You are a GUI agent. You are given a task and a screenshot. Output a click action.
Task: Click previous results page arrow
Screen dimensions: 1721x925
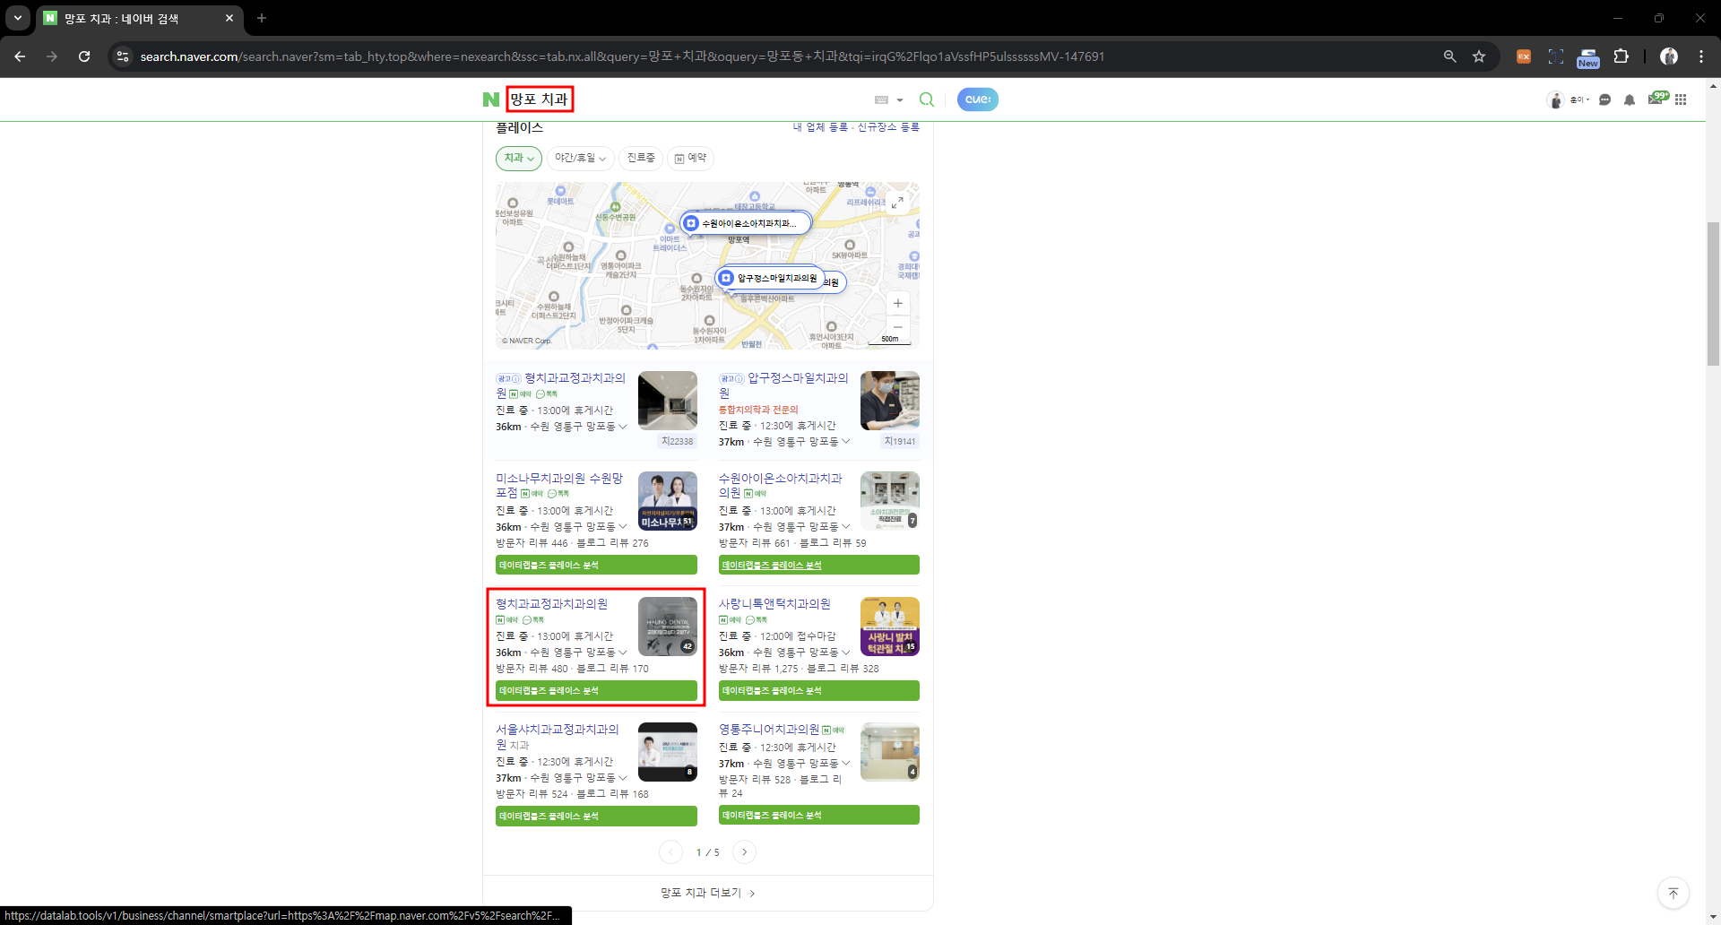pyautogui.click(x=670, y=852)
